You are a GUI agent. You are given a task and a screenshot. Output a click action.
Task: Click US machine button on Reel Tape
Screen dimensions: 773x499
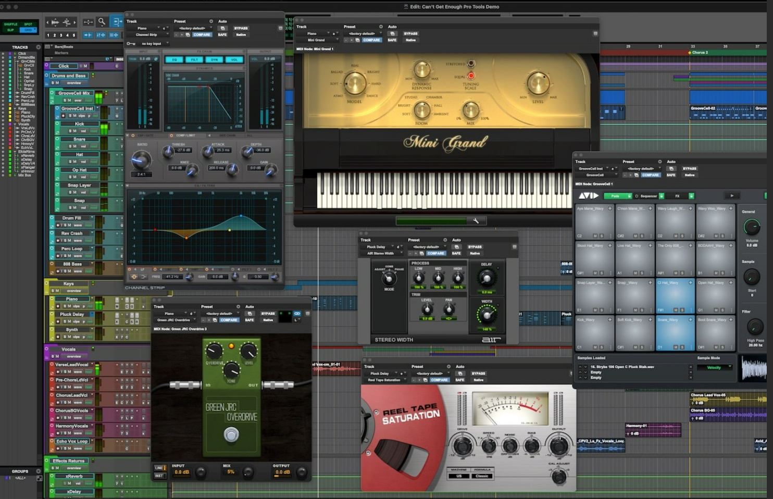(459, 476)
